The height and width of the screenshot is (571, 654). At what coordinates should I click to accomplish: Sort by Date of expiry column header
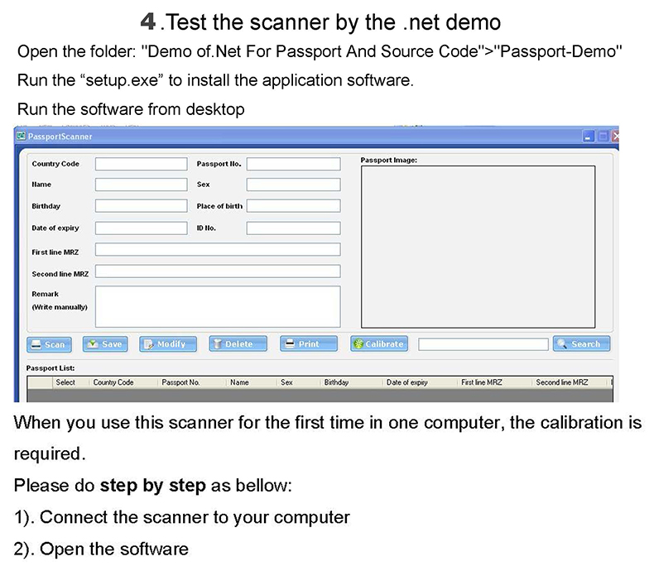[406, 383]
